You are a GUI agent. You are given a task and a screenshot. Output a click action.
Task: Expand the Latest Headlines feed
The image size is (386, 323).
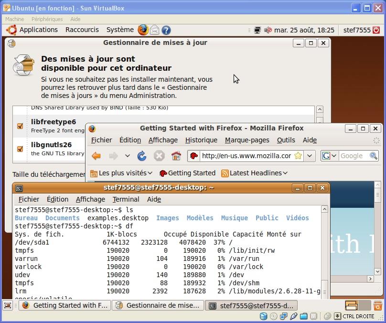pos(254,173)
